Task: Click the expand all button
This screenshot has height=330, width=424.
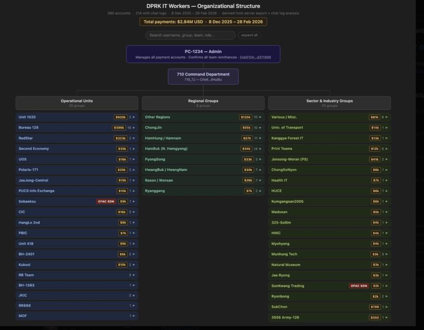Action: 249,35
